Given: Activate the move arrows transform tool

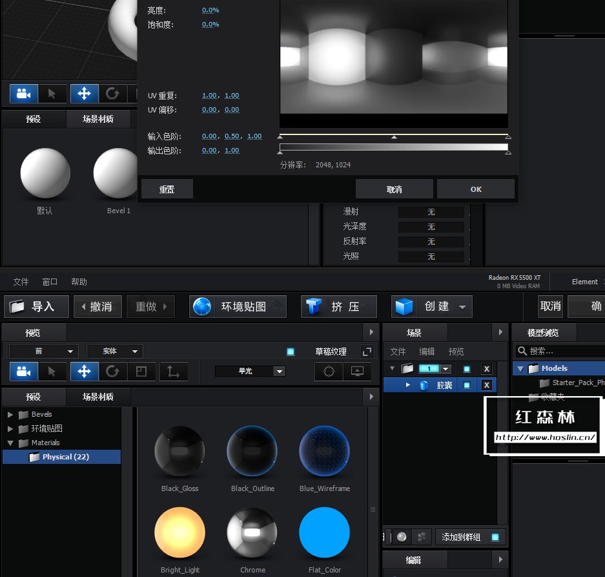Looking at the screenshot, I should click(x=84, y=372).
